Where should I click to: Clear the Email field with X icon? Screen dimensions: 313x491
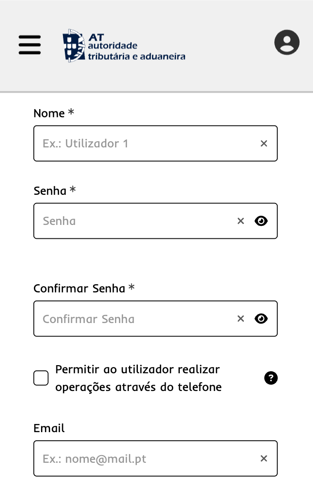pos(264,458)
